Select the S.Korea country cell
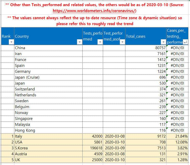190x165 pixels. point(48,148)
